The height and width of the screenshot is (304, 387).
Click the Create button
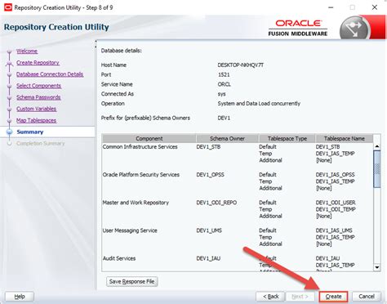pyautogui.click(x=333, y=297)
